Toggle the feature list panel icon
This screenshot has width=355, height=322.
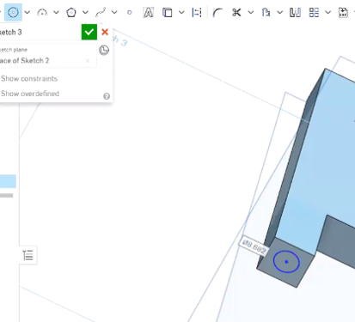(28, 255)
